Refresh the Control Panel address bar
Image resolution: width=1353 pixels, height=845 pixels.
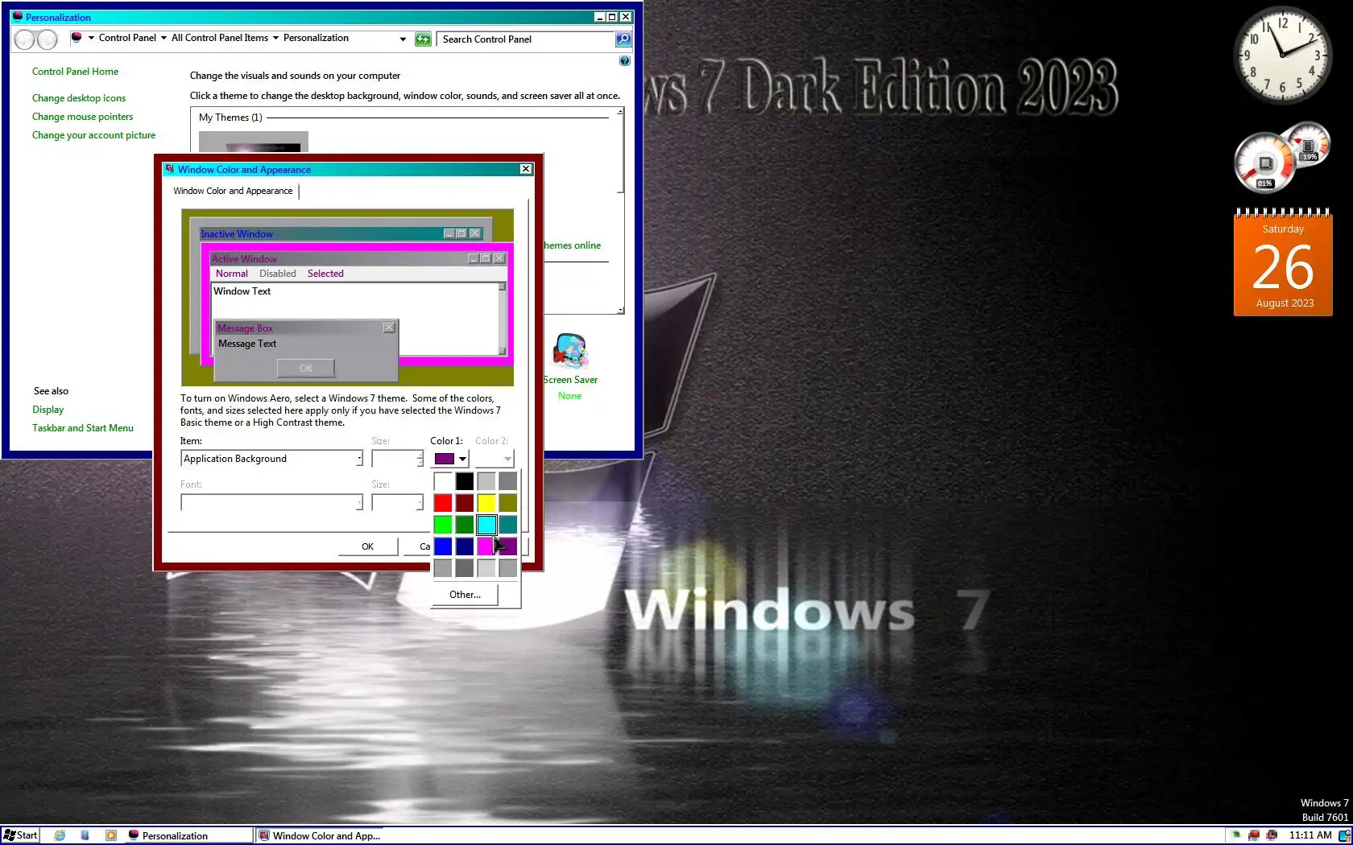point(423,39)
